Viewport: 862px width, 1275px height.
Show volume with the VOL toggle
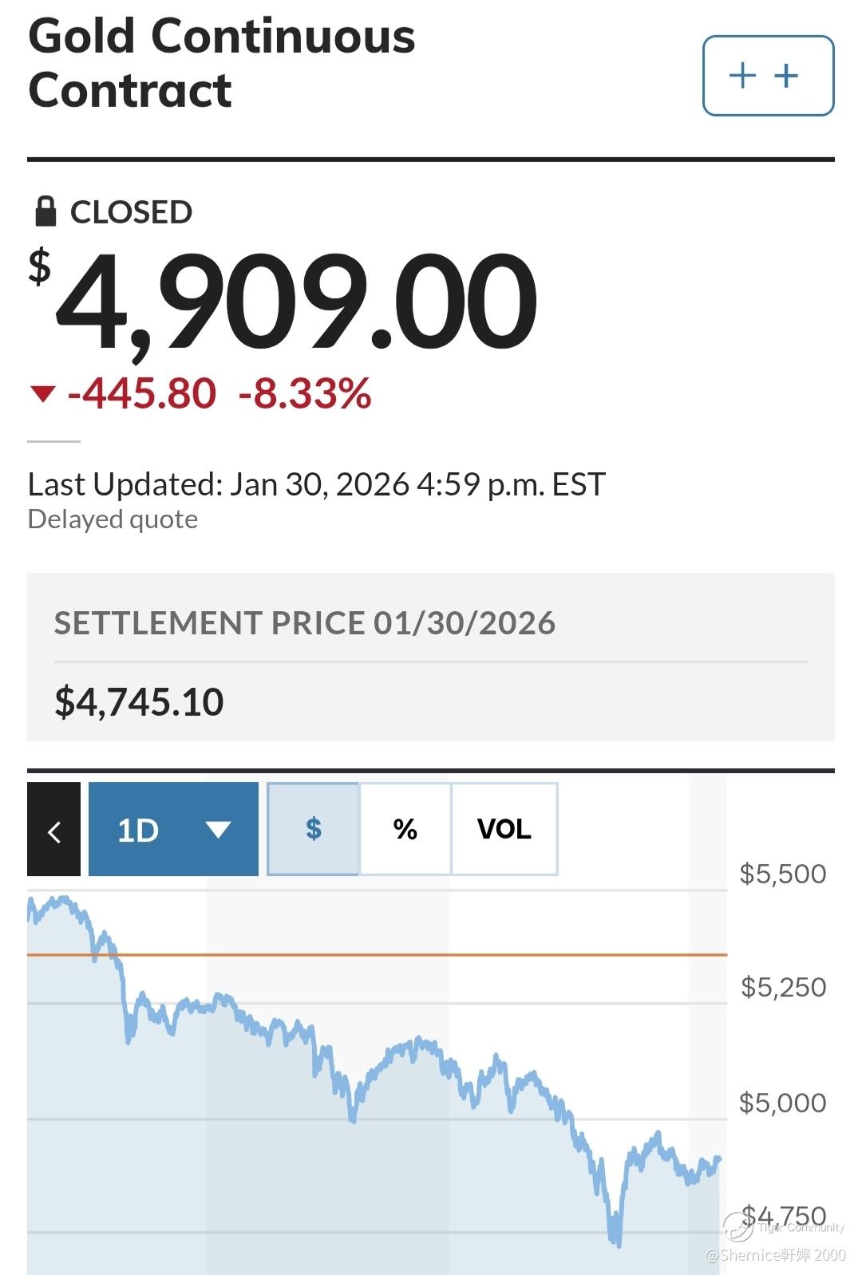504,829
